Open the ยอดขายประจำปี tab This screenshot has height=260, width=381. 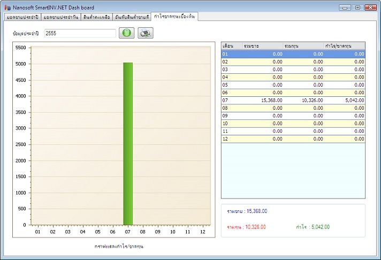click(x=22, y=17)
